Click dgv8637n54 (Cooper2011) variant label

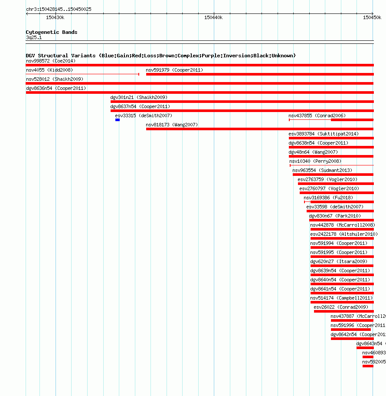click(x=140, y=106)
